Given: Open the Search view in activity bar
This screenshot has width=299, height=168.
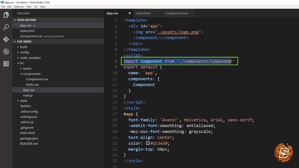Looking at the screenshot, I should coord(6,27).
